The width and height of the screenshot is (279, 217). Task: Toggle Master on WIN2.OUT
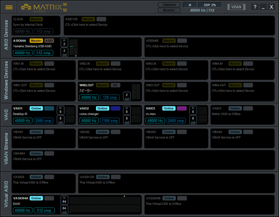click(103, 85)
